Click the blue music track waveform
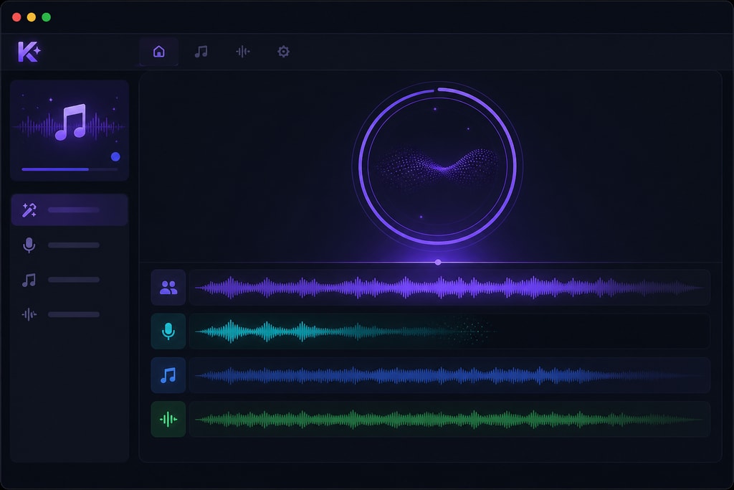 [x=449, y=375]
